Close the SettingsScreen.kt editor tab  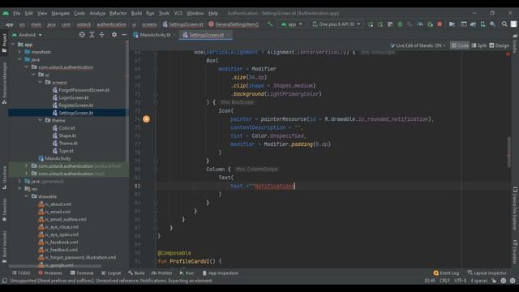pos(229,35)
